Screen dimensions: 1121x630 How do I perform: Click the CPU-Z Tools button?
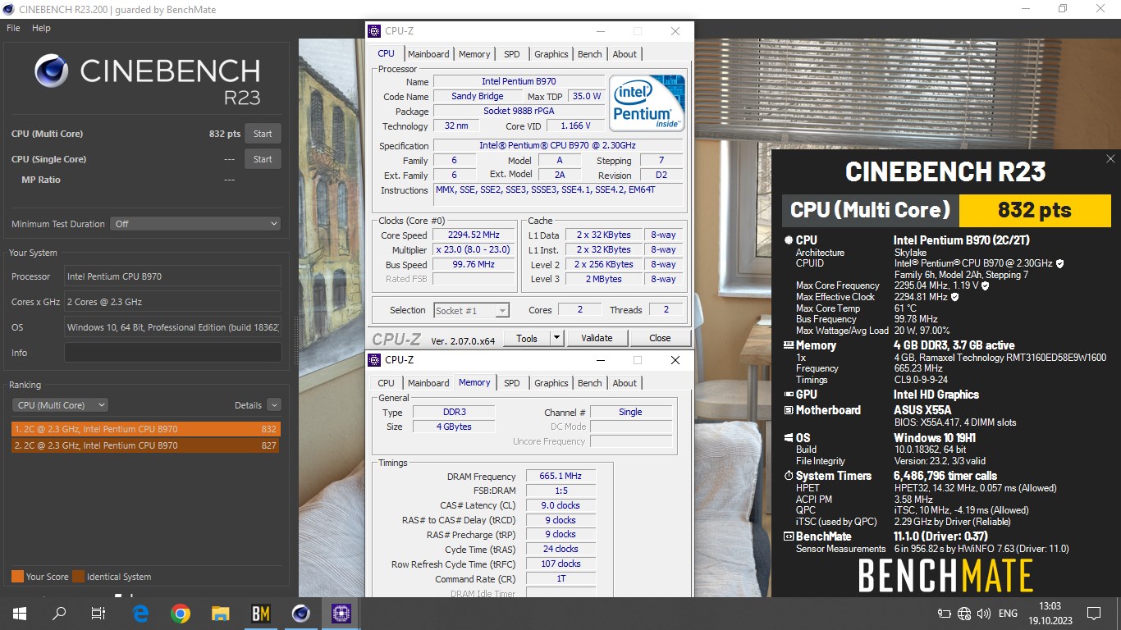527,338
